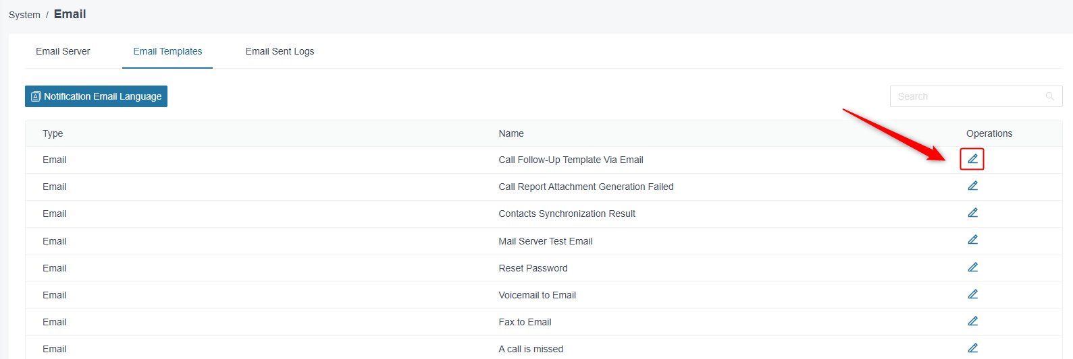1073x359 pixels.
Task: Select the 'Reset Password' name cell
Action: 533,268
